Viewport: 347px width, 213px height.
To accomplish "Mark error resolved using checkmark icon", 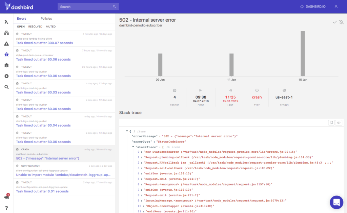I will 334,21.
